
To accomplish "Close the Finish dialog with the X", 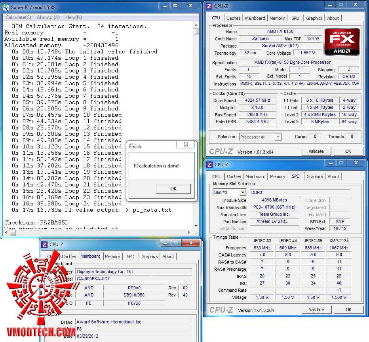I will click(x=186, y=144).
